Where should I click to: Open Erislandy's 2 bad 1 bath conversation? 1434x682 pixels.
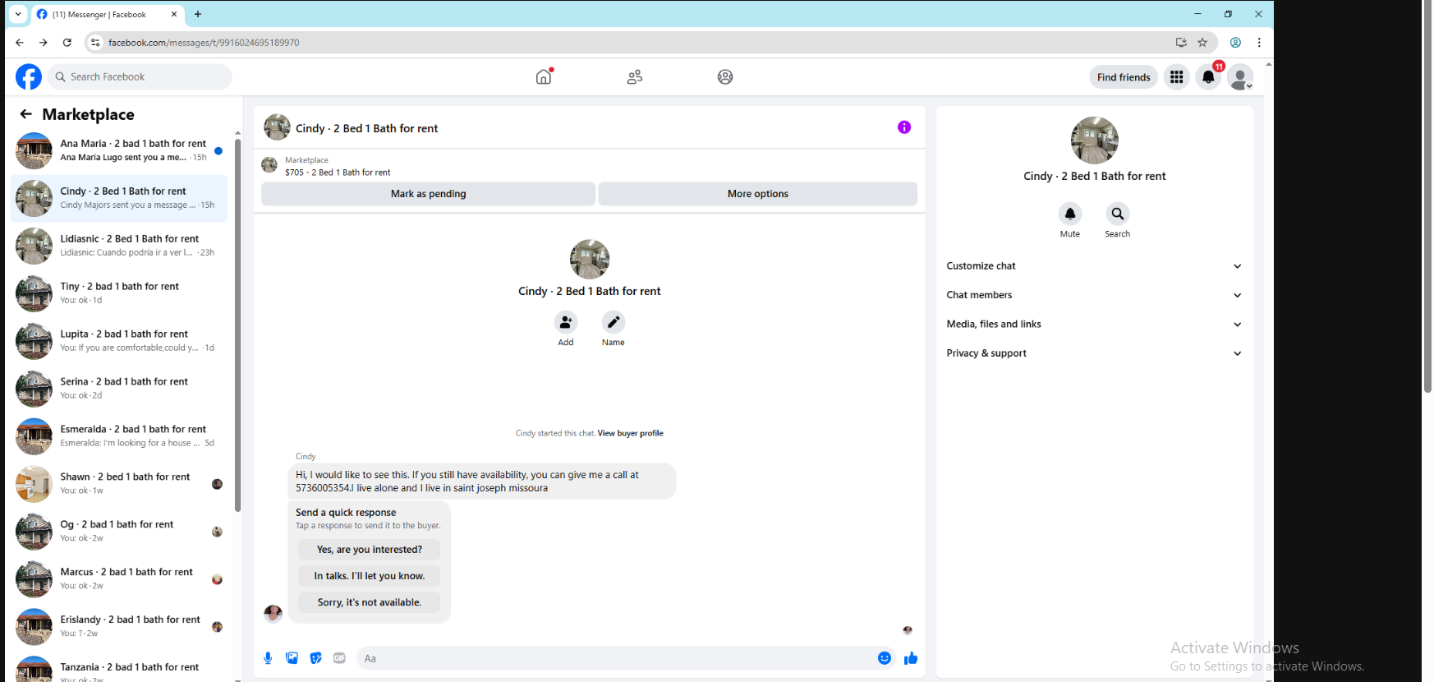(120, 628)
